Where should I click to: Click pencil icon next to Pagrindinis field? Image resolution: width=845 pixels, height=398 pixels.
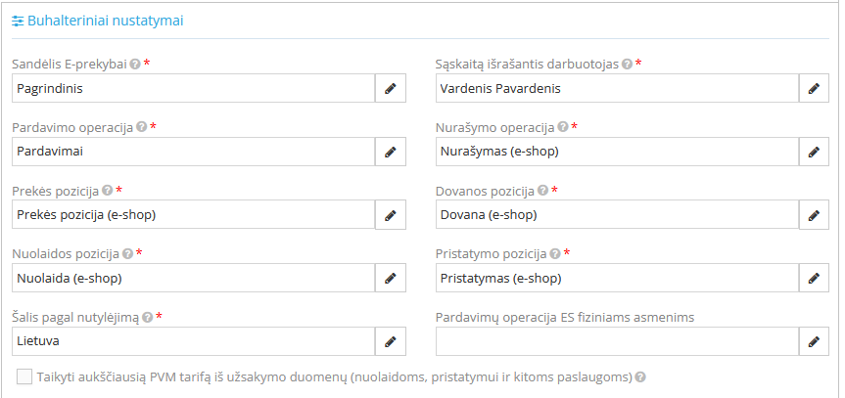point(391,88)
